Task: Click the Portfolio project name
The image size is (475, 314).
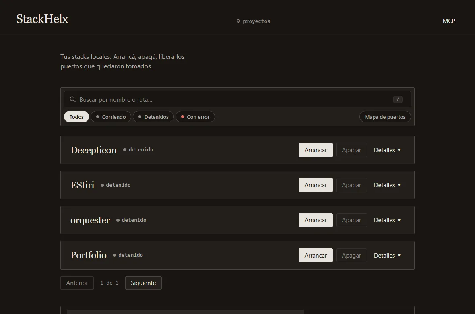Action: (89, 255)
